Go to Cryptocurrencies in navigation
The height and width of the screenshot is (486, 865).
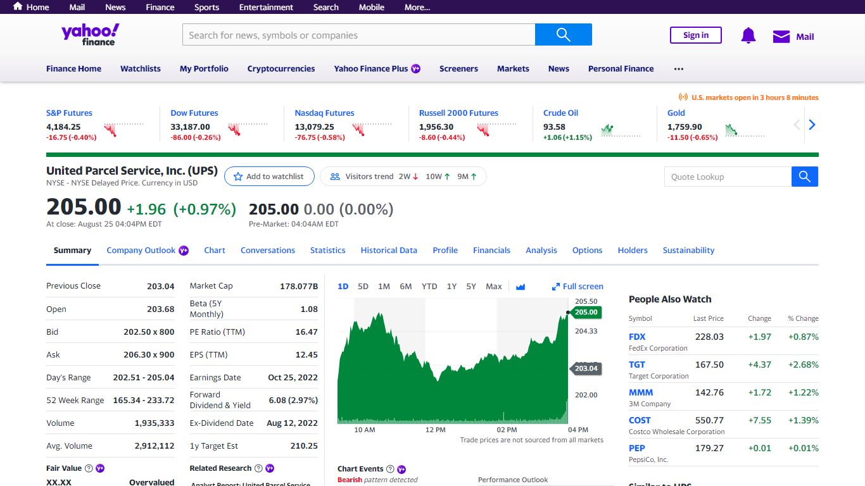(281, 68)
